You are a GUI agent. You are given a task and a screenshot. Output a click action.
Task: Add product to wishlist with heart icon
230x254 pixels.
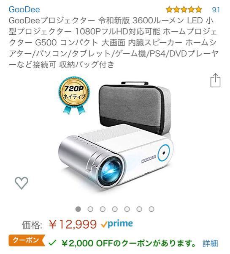coord(22,183)
